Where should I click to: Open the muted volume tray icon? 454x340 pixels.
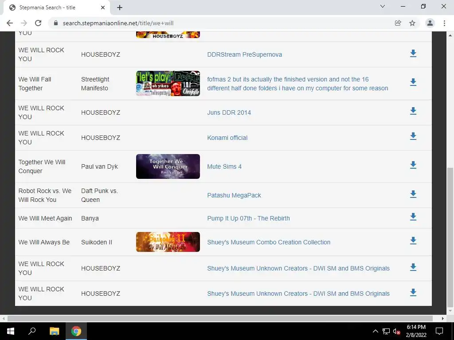pyautogui.click(x=397, y=331)
